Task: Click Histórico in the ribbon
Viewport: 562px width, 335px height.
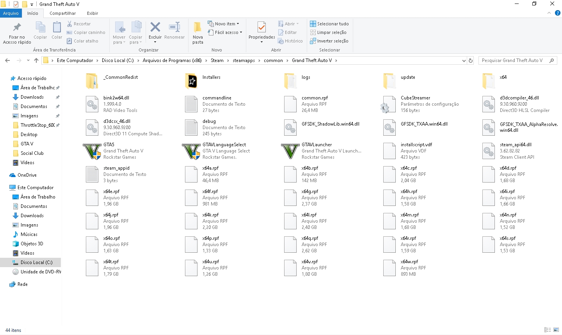Action: click(x=290, y=41)
